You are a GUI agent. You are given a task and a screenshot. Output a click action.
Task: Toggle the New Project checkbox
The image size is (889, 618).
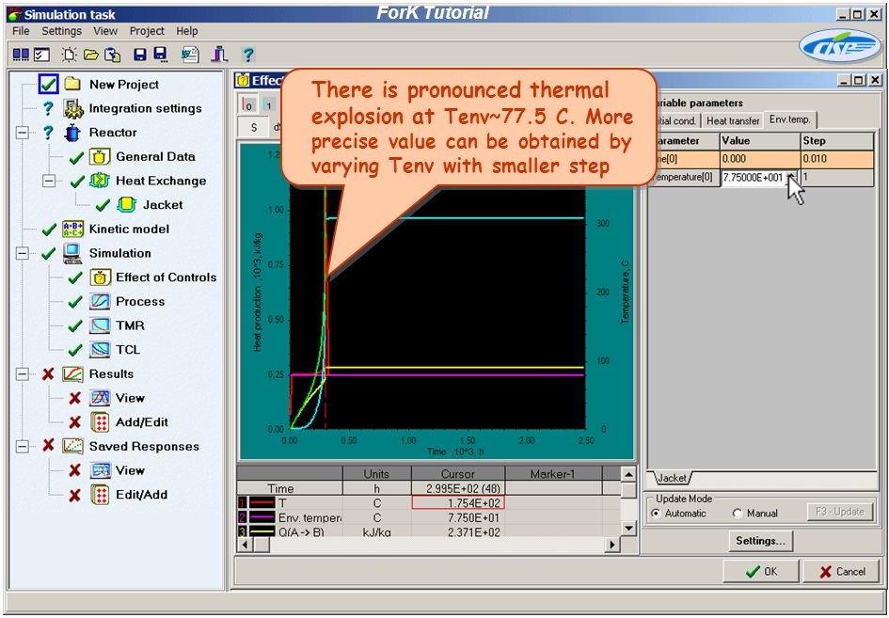point(49,85)
